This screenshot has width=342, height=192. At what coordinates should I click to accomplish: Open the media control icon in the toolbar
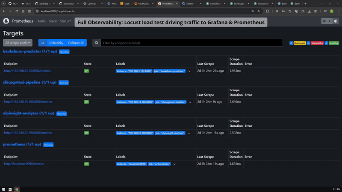coord(325,11)
